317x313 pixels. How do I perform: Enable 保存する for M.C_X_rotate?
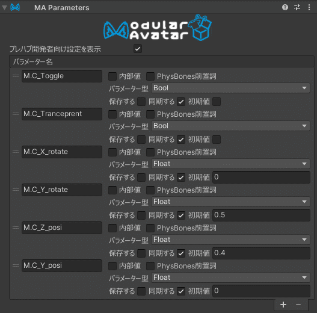(x=141, y=178)
